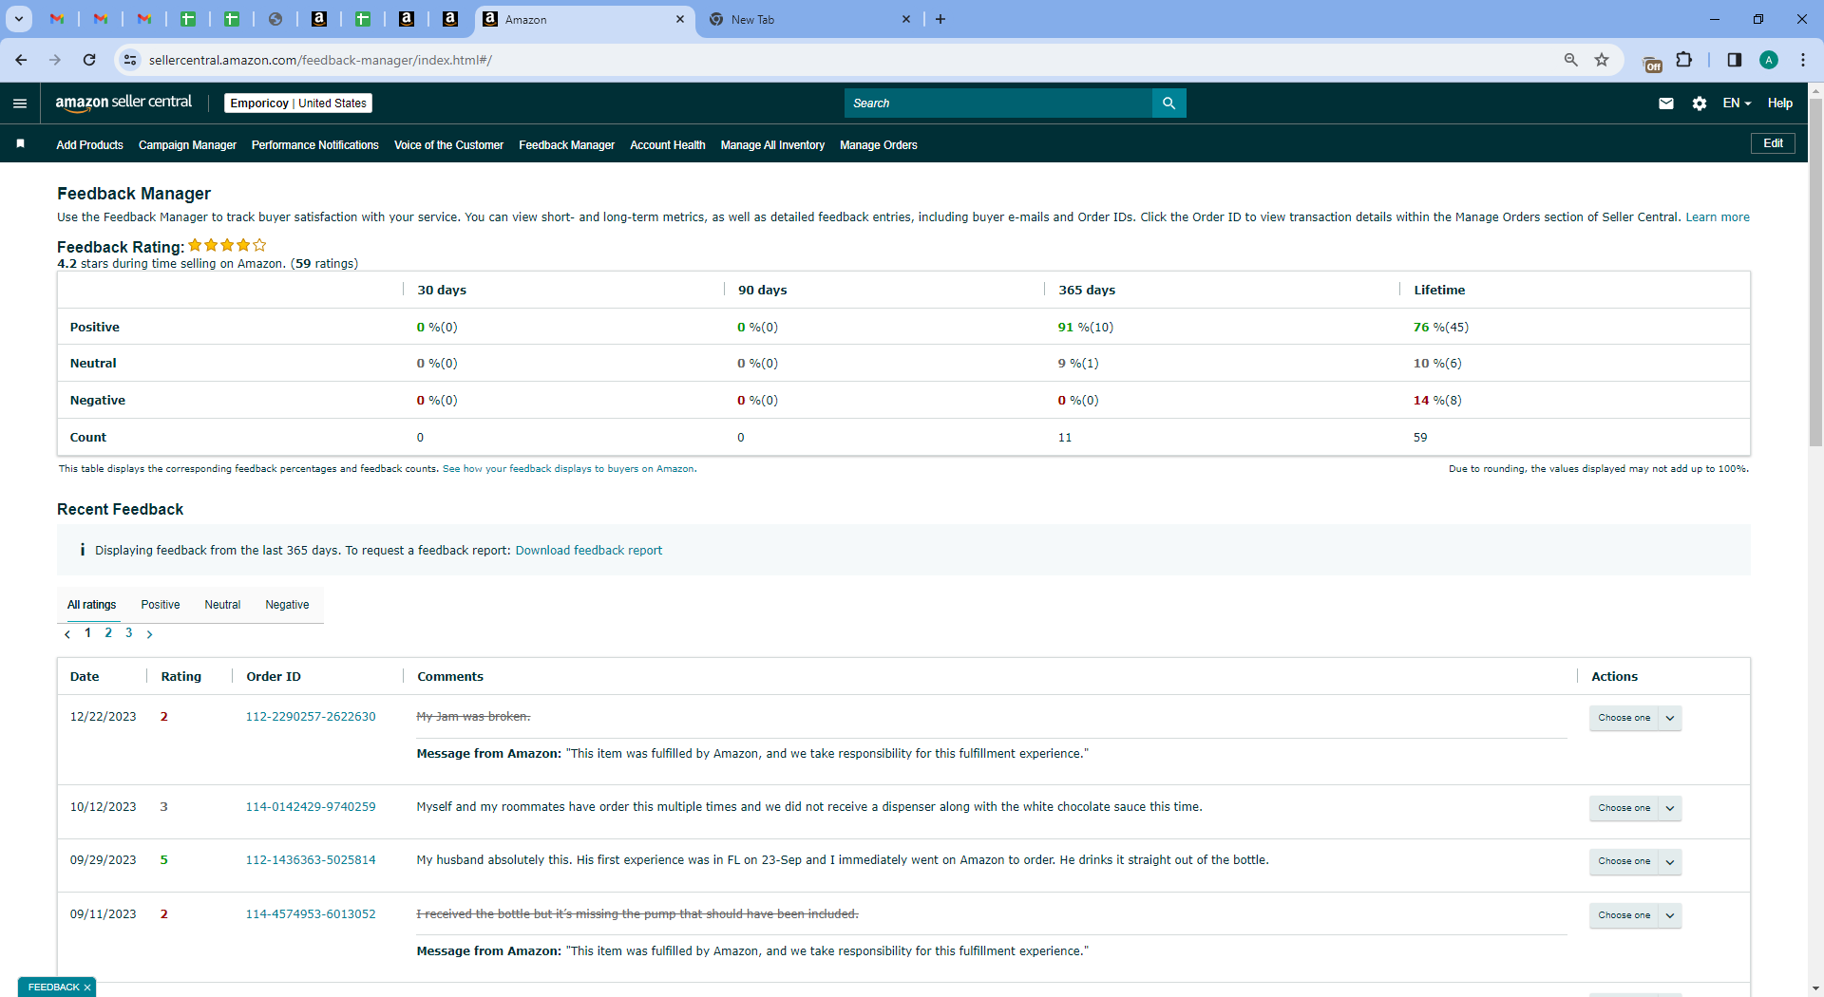The width and height of the screenshot is (1824, 997).
Task: Switch to the Neutral feedback tab
Action: coord(222,605)
